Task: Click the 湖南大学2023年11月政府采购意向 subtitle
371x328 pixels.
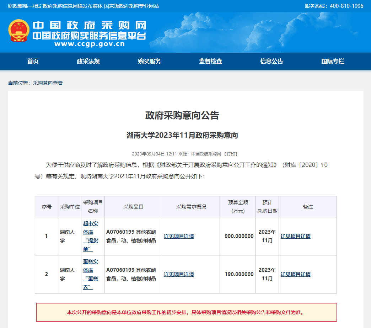Action: coord(182,135)
